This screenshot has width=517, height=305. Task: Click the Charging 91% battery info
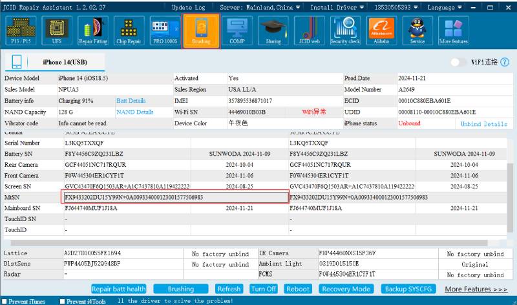[76, 101]
